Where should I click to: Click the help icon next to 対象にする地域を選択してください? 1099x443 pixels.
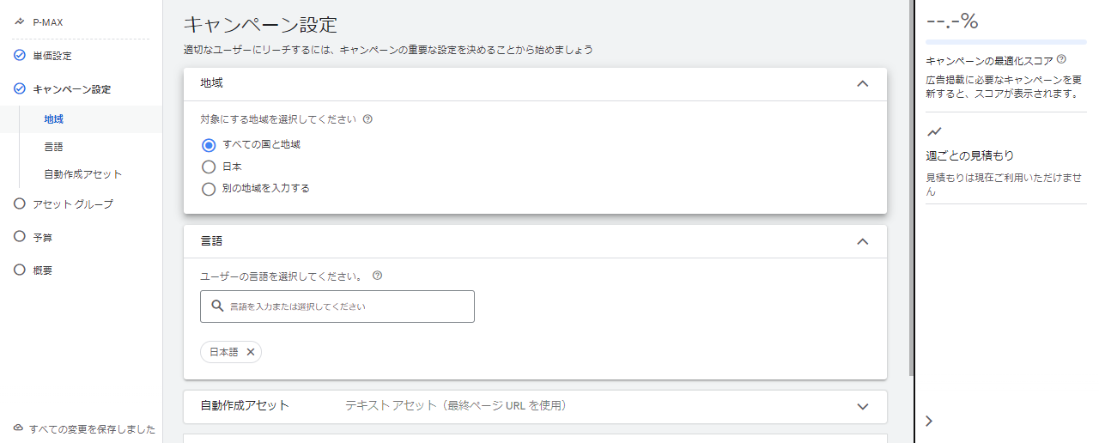point(367,119)
